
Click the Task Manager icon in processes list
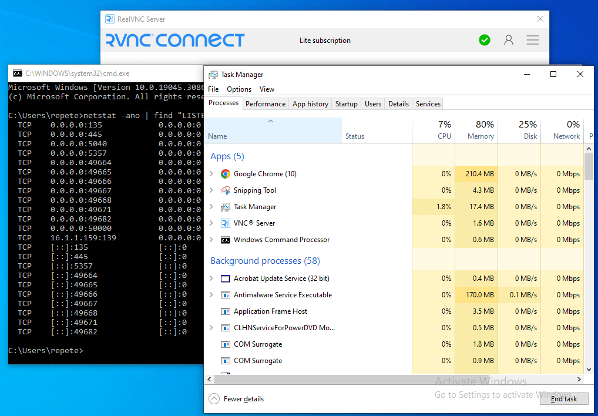[226, 206]
